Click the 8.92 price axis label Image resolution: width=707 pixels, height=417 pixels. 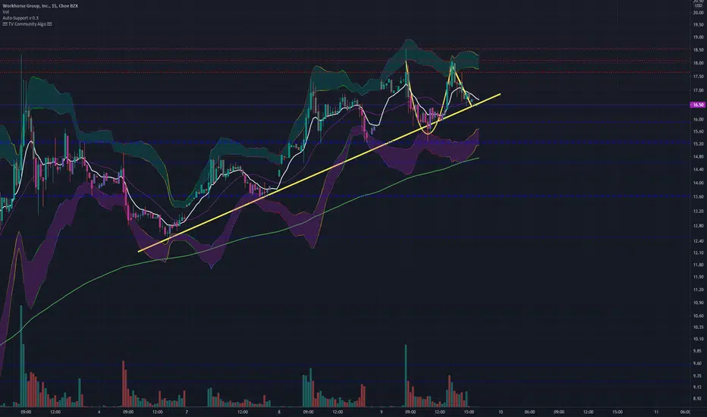[698, 399]
